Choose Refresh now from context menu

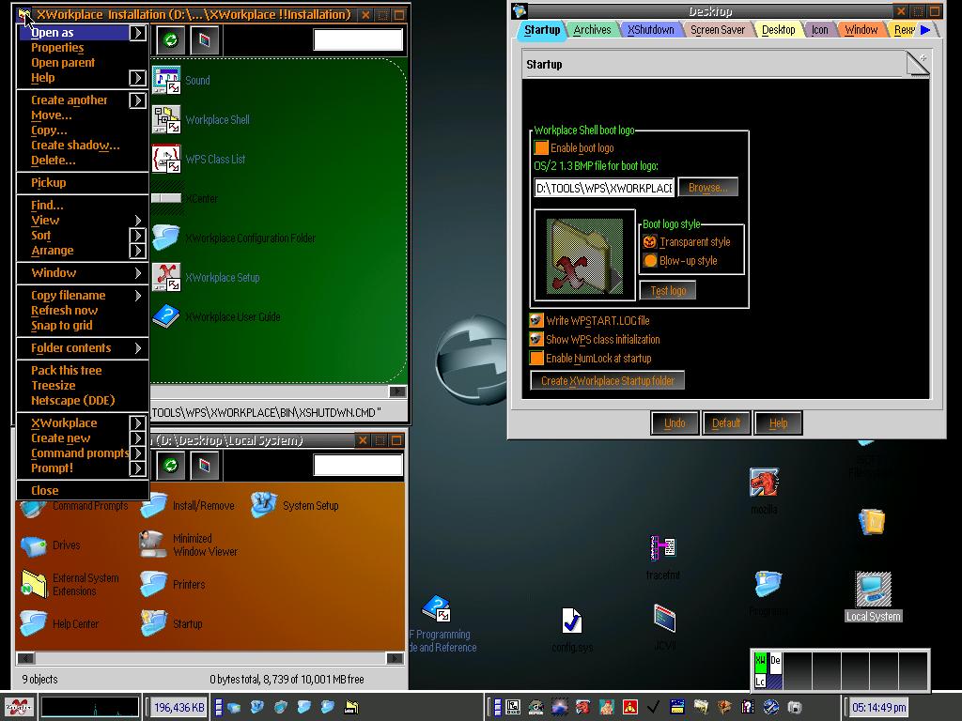coord(64,311)
